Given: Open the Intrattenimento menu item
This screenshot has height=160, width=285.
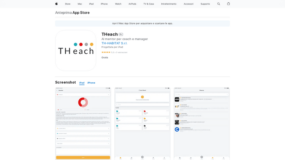Looking at the screenshot, I should click(169, 4).
